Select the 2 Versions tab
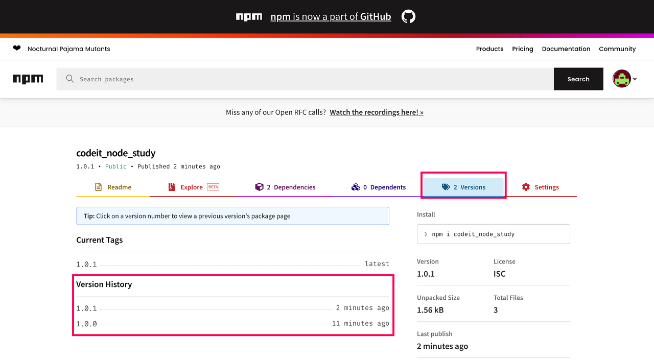654x361 pixels. (464, 187)
